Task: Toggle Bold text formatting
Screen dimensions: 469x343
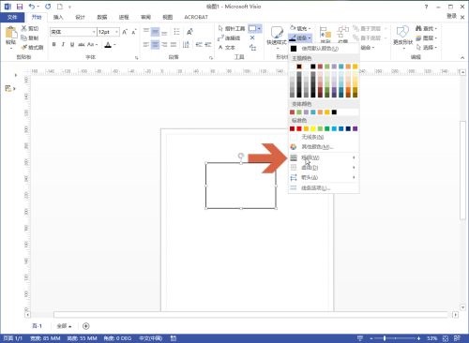Action: pyautogui.click(x=54, y=45)
